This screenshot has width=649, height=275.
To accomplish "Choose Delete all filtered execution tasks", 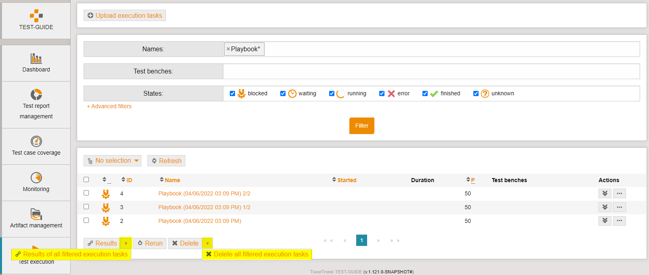I will [257, 254].
